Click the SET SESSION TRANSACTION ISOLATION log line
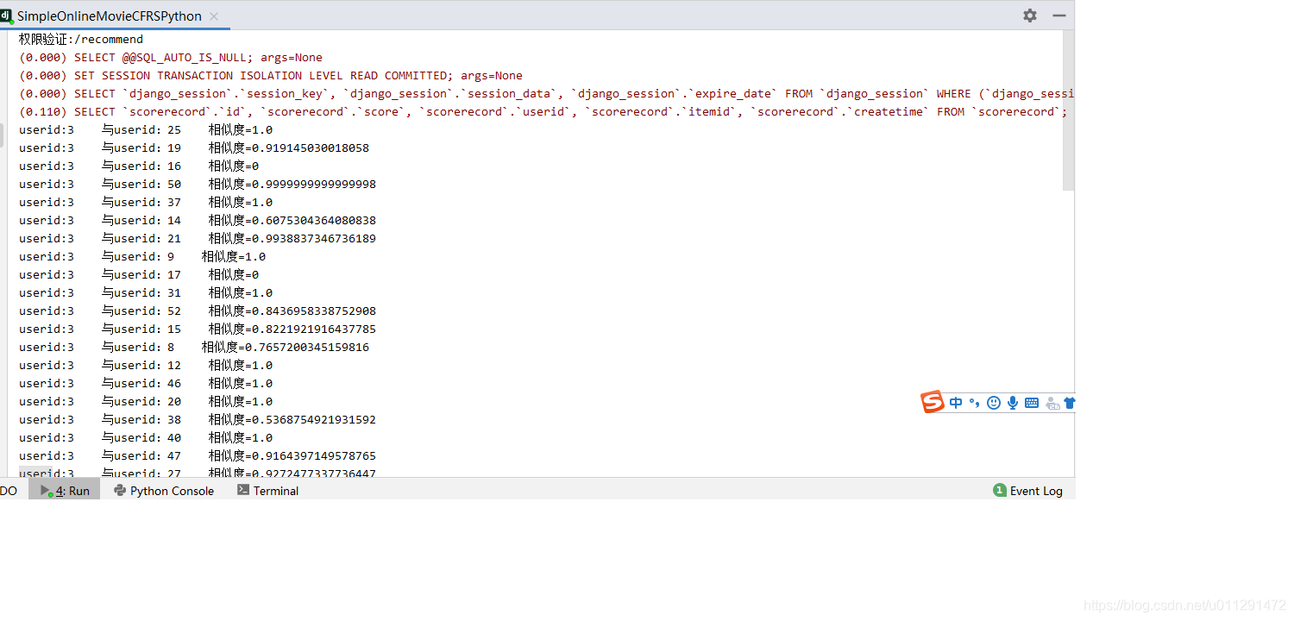 (271, 75)
